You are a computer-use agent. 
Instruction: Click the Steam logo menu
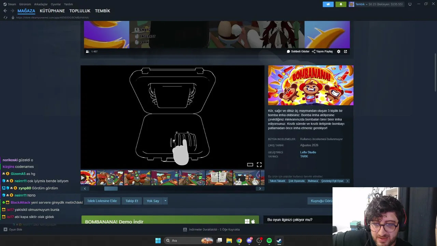click(10, 4)
